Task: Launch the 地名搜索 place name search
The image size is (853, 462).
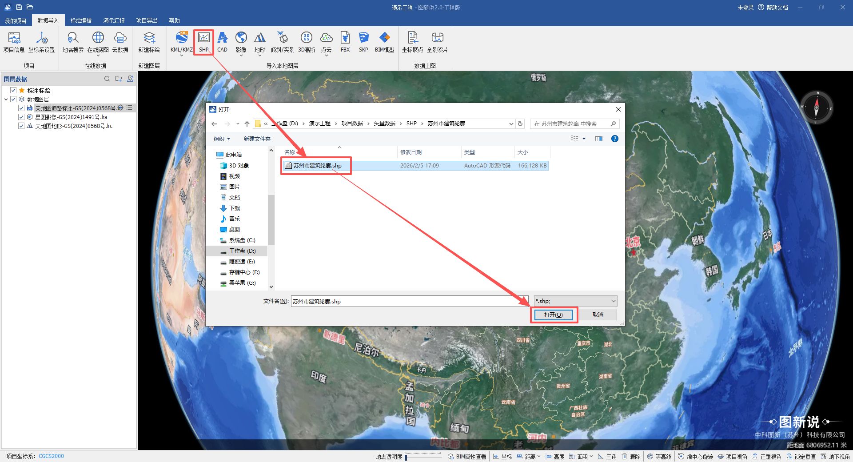Action: point(73,43)
